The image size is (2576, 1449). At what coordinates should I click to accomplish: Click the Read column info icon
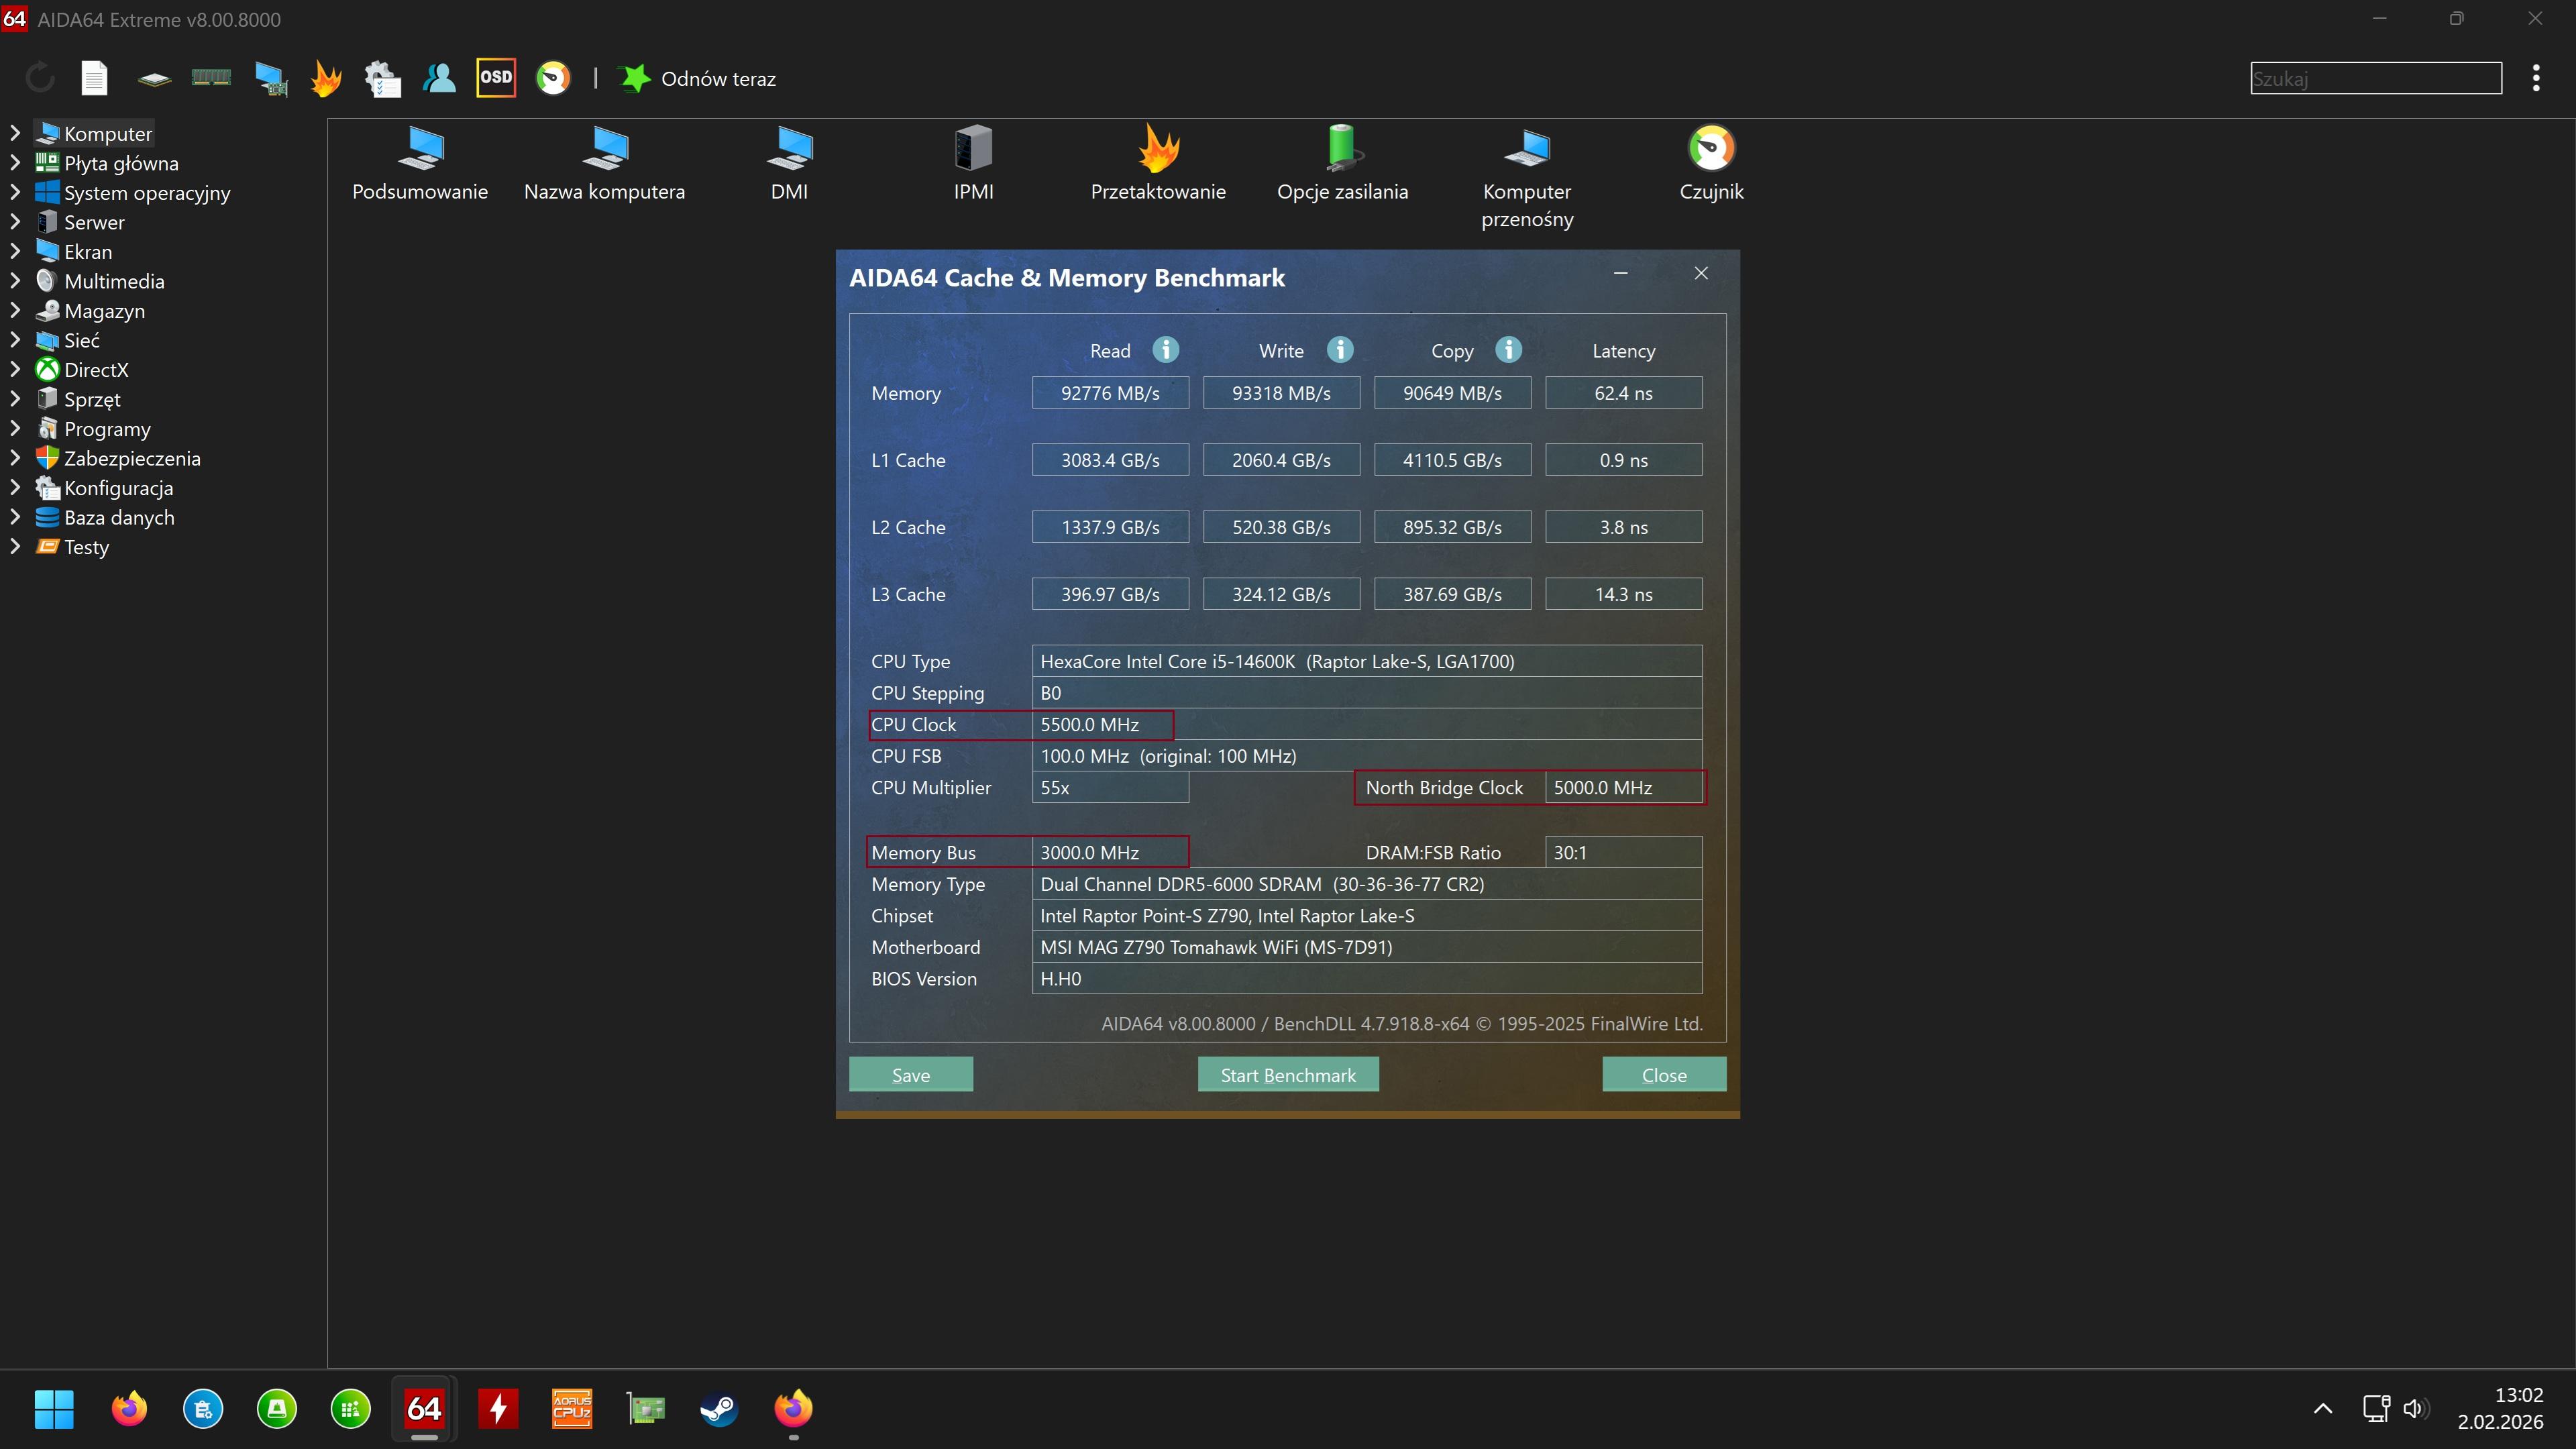pyautogui.click(x=1165, y=350)
